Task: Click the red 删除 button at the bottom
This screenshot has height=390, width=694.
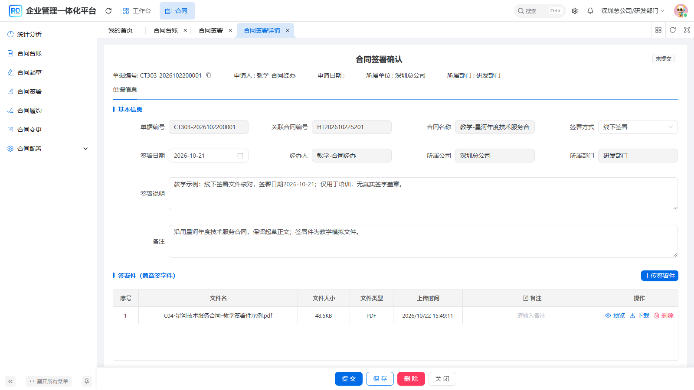Action: (411, 379)
